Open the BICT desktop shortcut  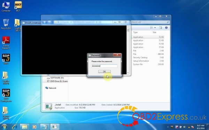click(18, 7)
